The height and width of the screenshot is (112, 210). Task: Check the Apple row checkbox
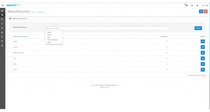(11, 41)
